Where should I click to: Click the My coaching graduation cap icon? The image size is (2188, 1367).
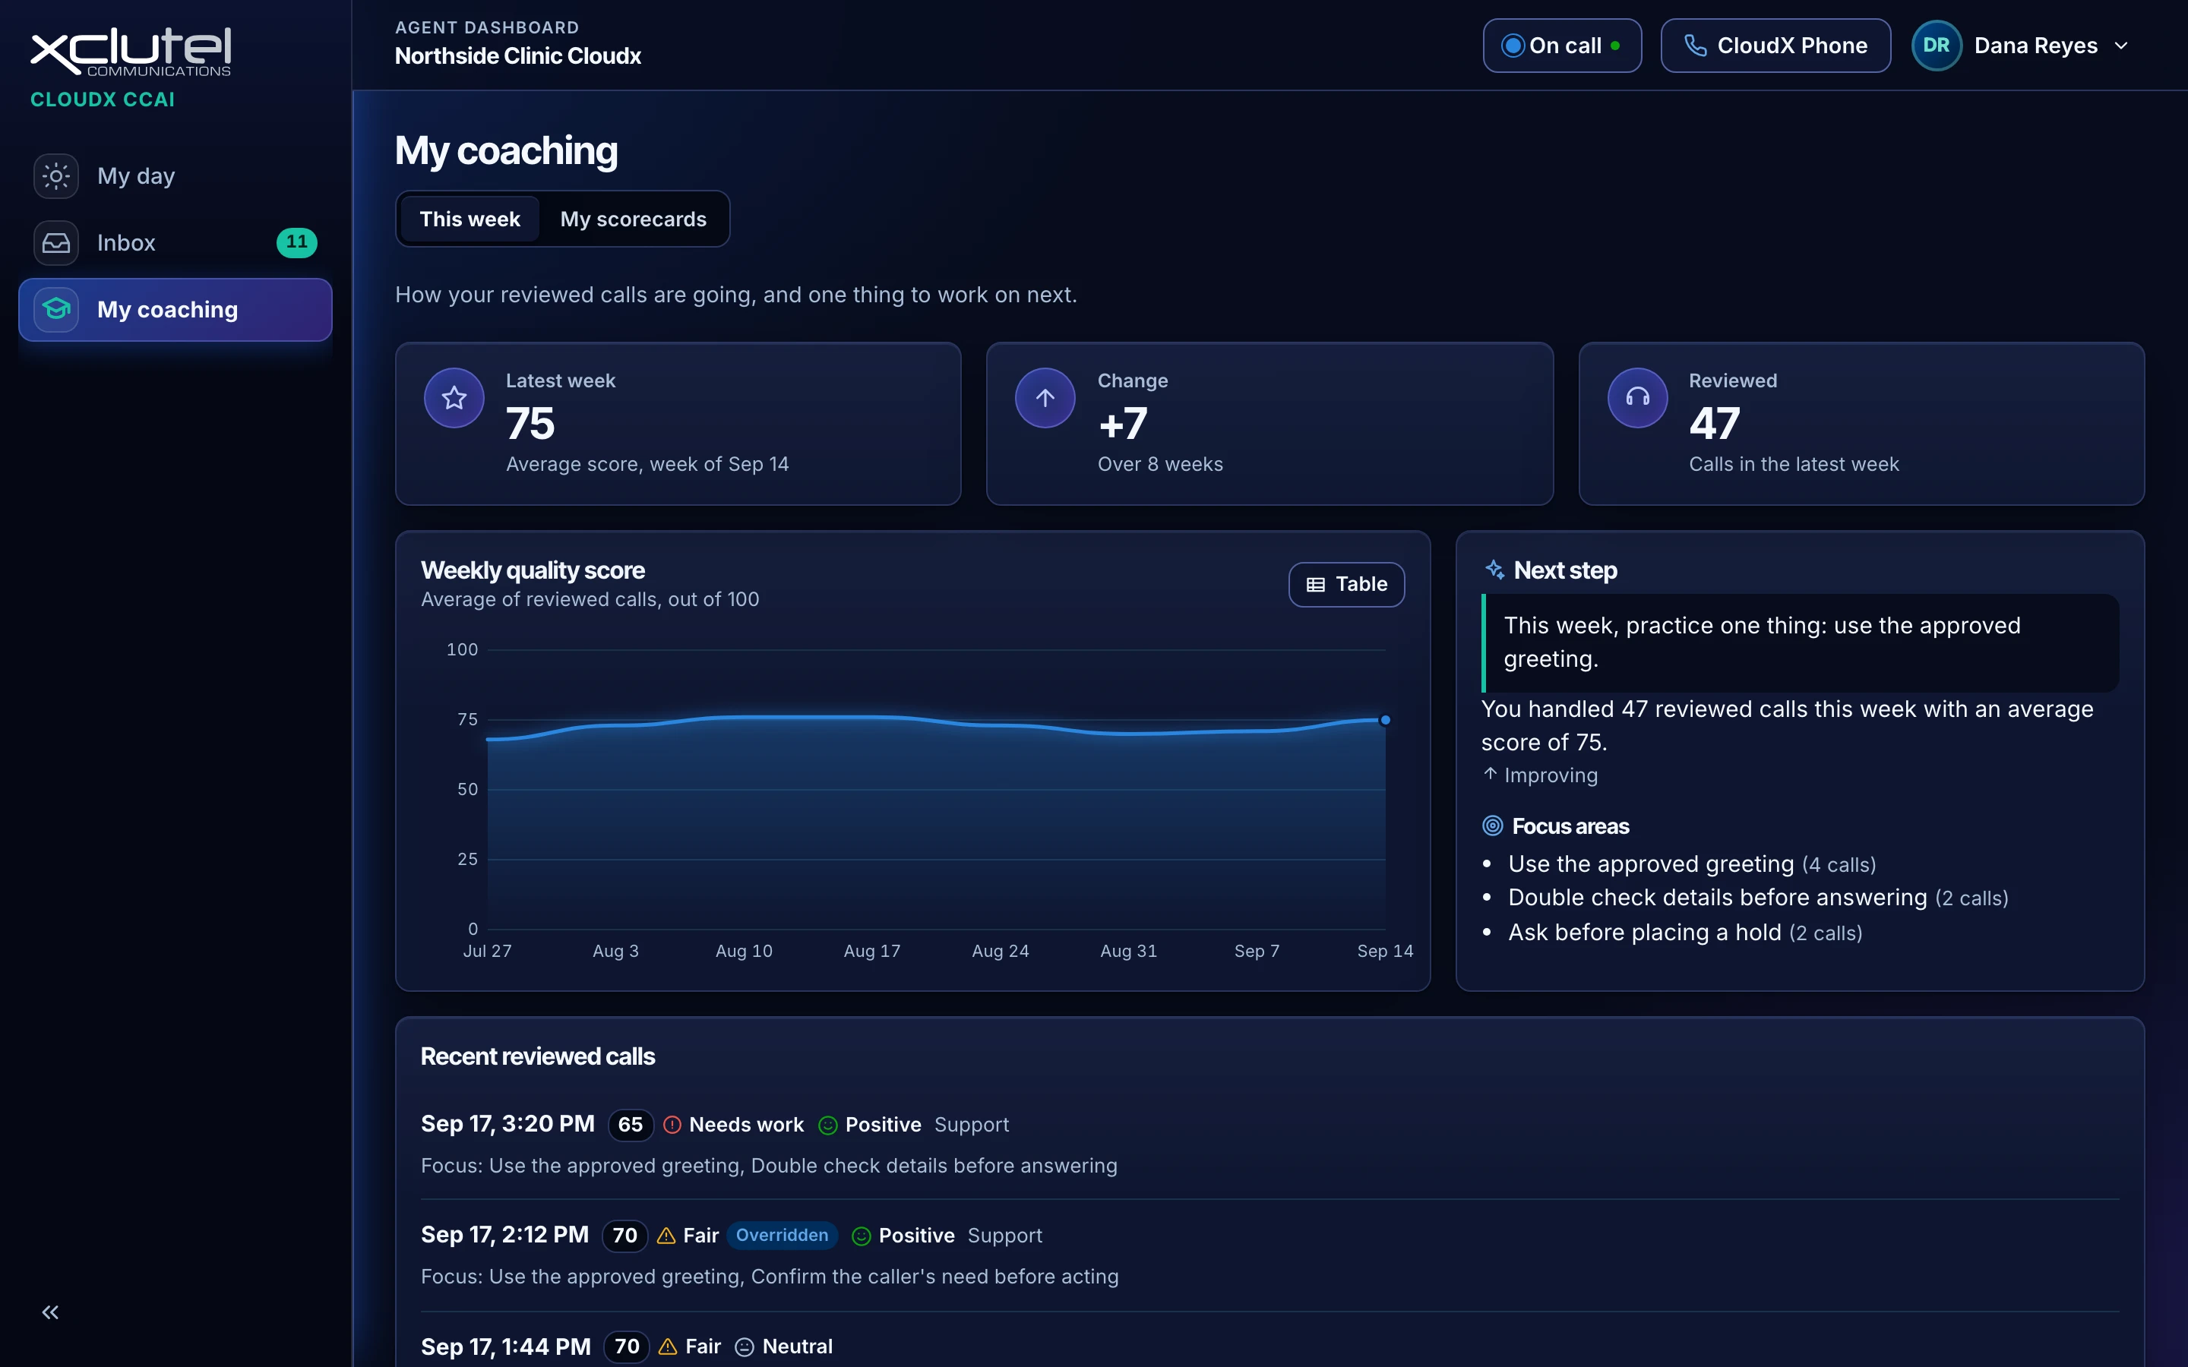coord(56,309)
